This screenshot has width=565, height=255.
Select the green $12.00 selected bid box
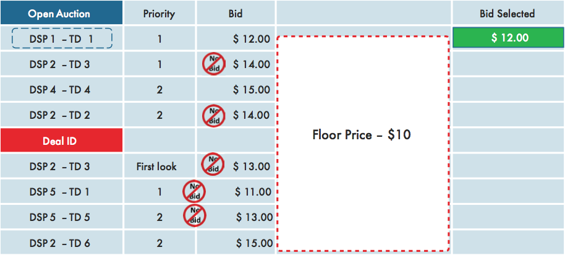tap(508, 38)
